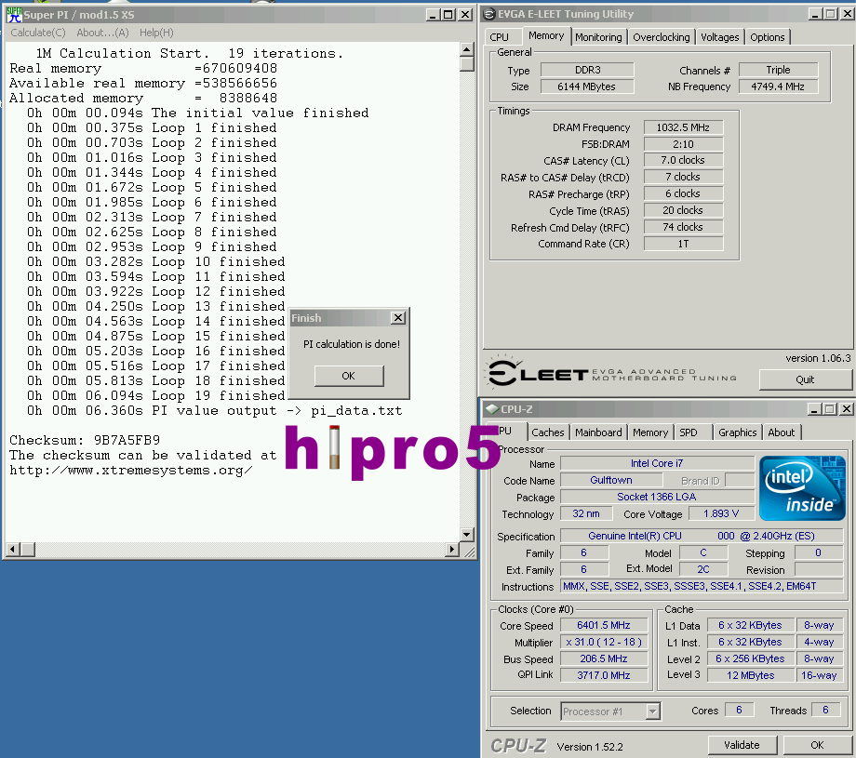Image resolution: width=856 pixels, height=758 pixels.
Task: Switch to the Mainboard tab in CPU-Z
Action: pos(598,432)
